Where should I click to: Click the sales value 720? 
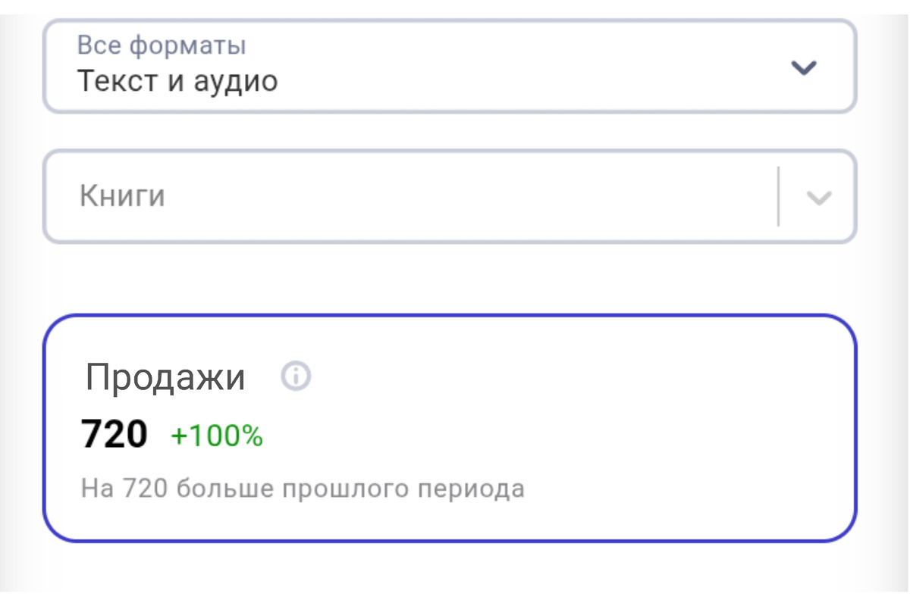coord(114,433)
